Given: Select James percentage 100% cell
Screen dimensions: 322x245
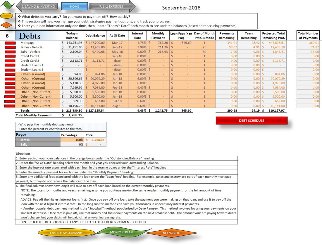Looking at the screenshot, I should point(72,140).
